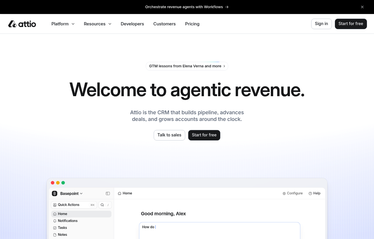Expand the Platform menu
Image resolution: width=374 pixels, height=239 pixels.
point(63,24)
